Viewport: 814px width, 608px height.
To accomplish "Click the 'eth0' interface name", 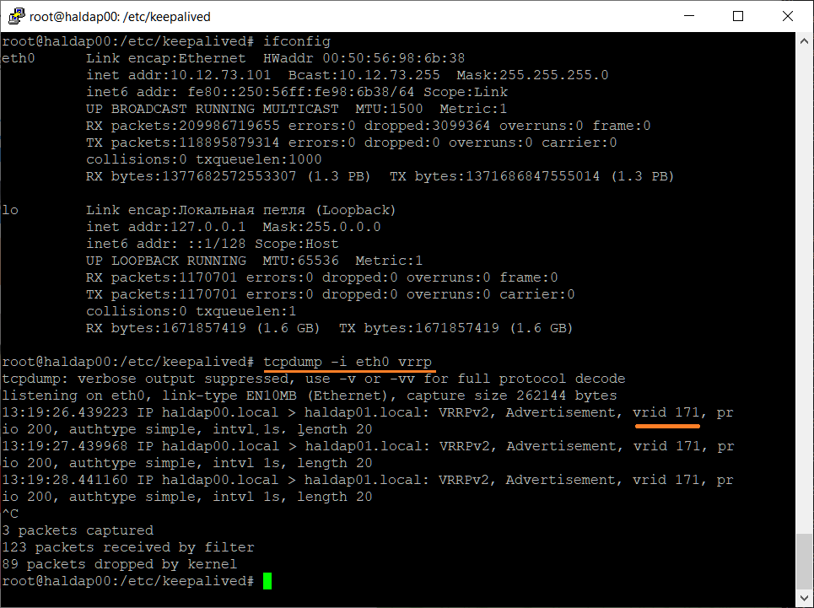I will [x=19, y=58].
